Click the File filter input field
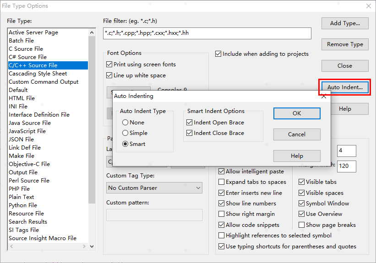The width and height of the screenshot is (376, 263). pyautogui.click(x=207, y=33)
